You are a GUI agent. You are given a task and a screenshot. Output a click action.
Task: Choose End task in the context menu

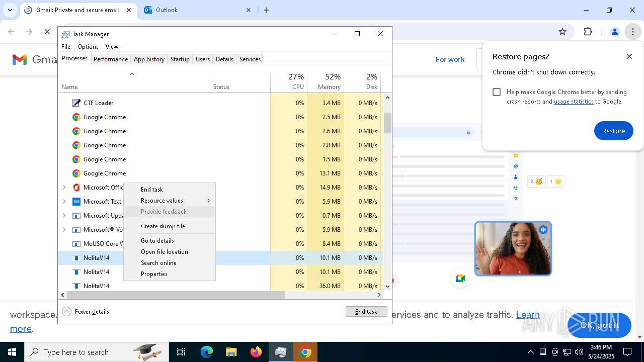point(170,190)
